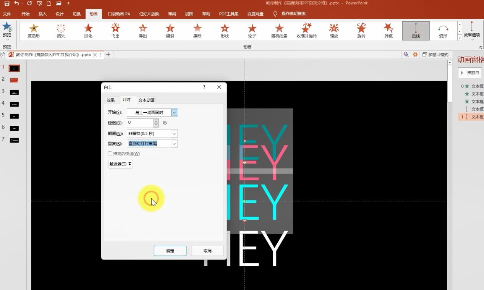Choose the 直线 (Line) motion path
The image size is (484, 290).
coord(416,30)
